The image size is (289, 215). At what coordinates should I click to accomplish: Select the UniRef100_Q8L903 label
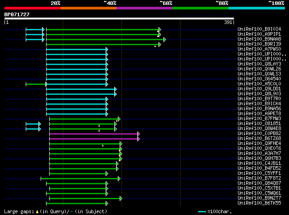point(259,93)
